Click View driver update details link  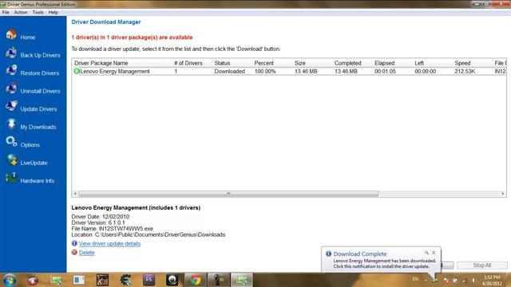[109, 244]
